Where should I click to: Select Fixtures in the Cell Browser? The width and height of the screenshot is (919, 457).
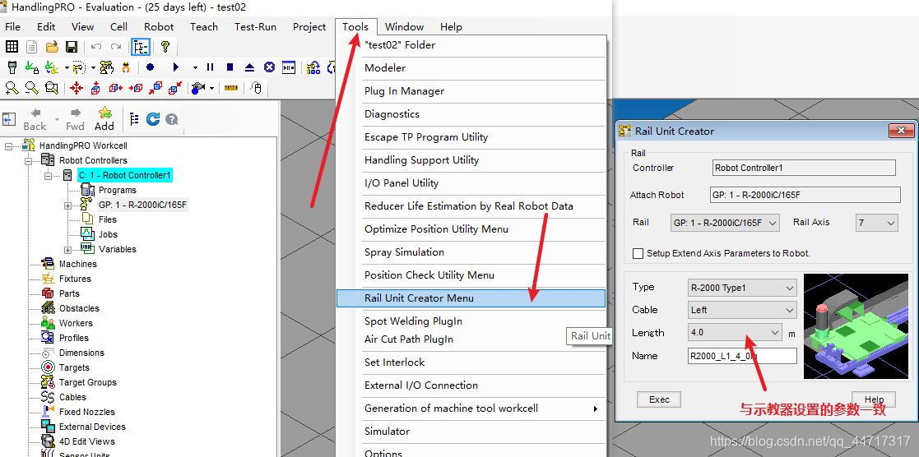pos(75,279)
